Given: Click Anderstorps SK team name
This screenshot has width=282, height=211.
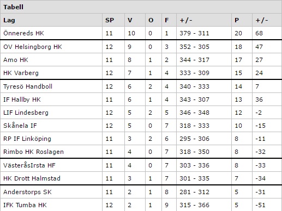Looking at the screenshot, I should 27,192.
